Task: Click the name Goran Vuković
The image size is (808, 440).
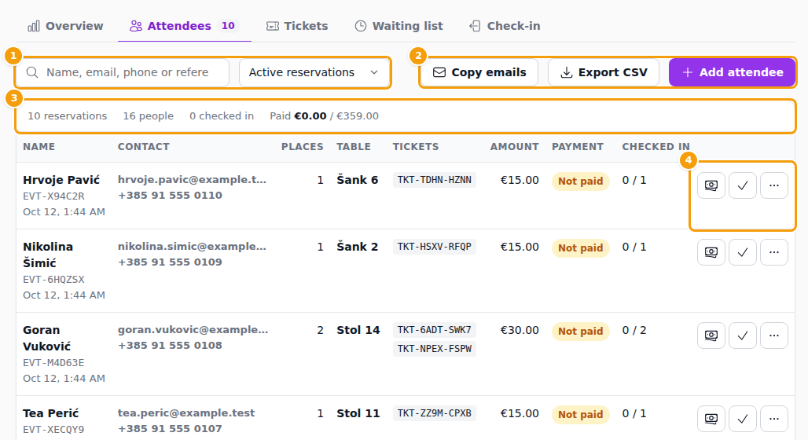Action: 47,338
